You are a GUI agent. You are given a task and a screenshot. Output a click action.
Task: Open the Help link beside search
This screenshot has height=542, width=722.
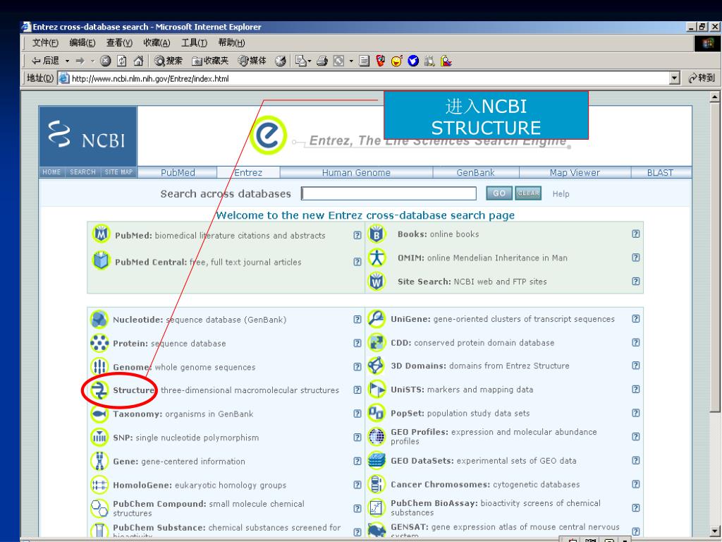(561, 194)
